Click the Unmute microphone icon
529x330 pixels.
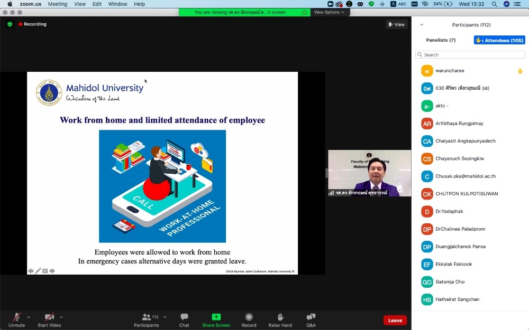(17, 317)
